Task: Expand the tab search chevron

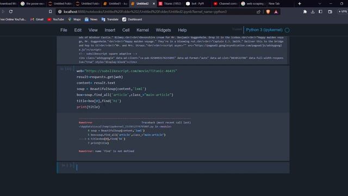Action: [320, 4]
